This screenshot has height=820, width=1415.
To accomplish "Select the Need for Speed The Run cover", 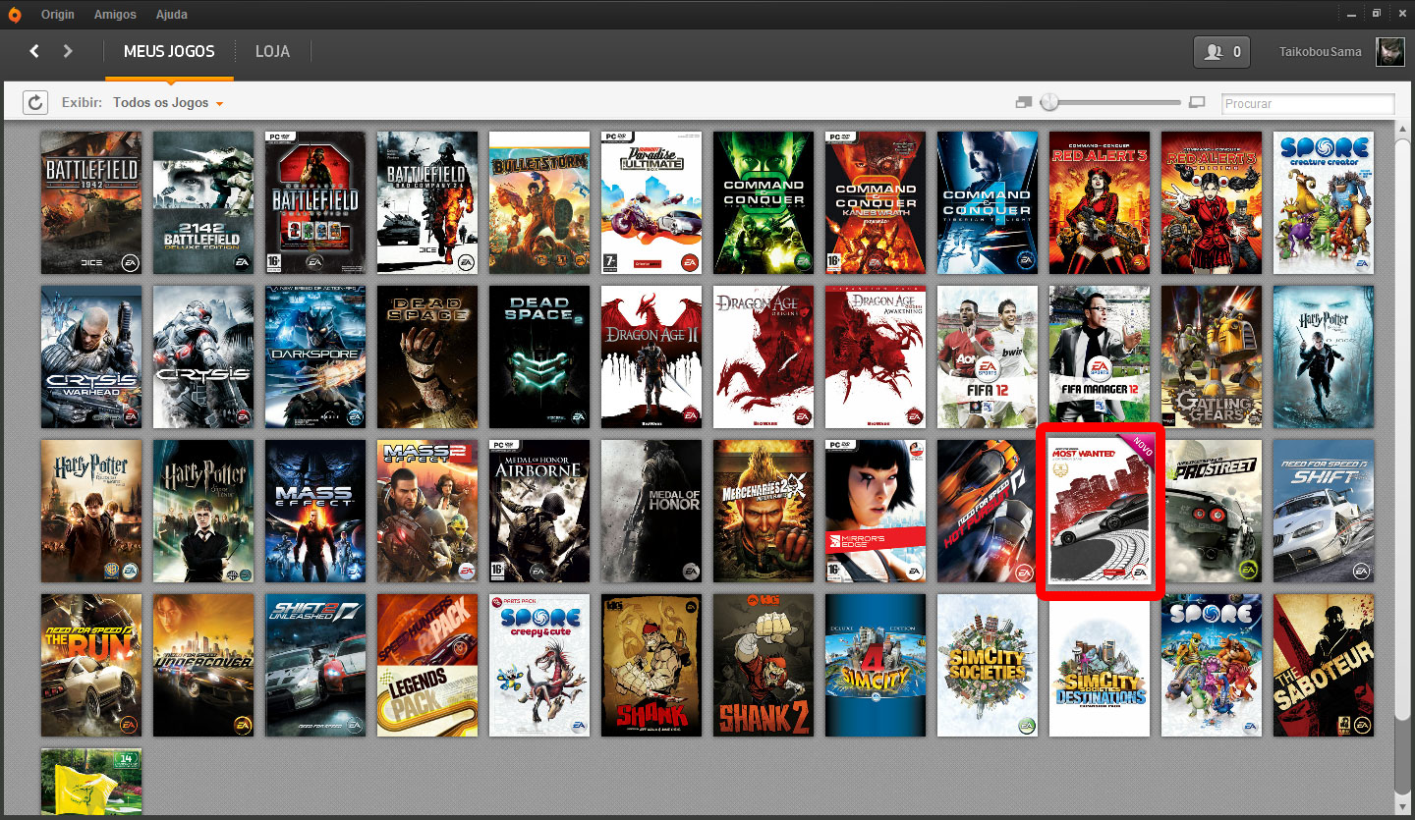I will coord(91,665).
